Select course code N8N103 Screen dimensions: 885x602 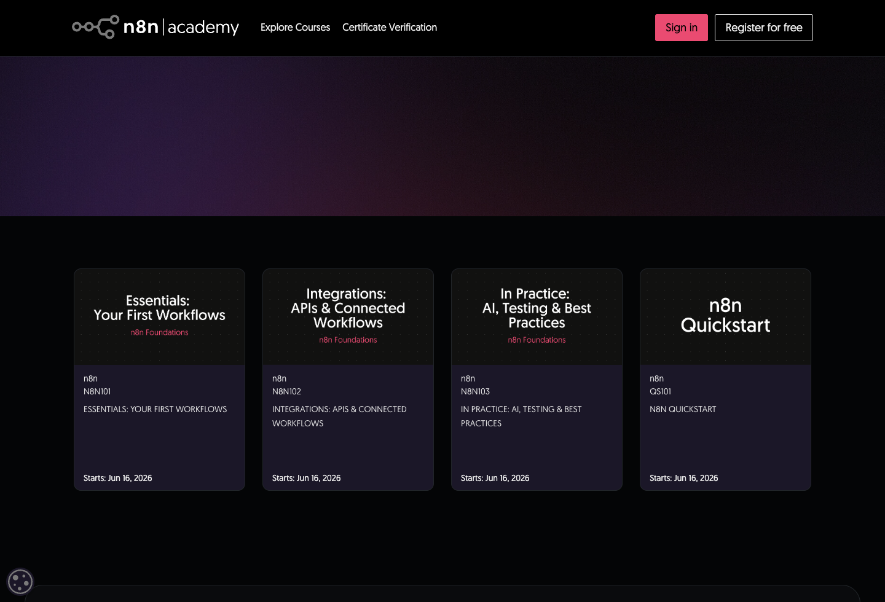[x=475, y=391]
